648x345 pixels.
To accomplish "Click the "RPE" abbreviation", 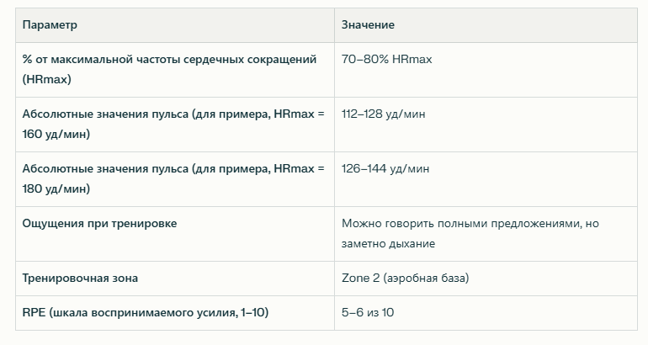I will (34, 313).
